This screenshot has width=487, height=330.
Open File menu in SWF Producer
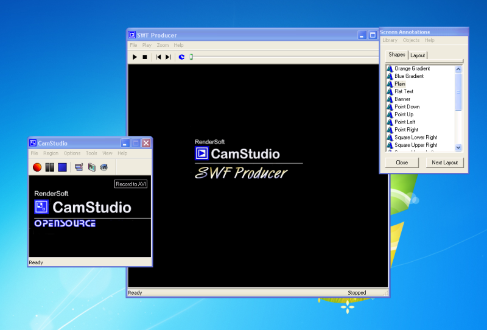pos(133,45)
